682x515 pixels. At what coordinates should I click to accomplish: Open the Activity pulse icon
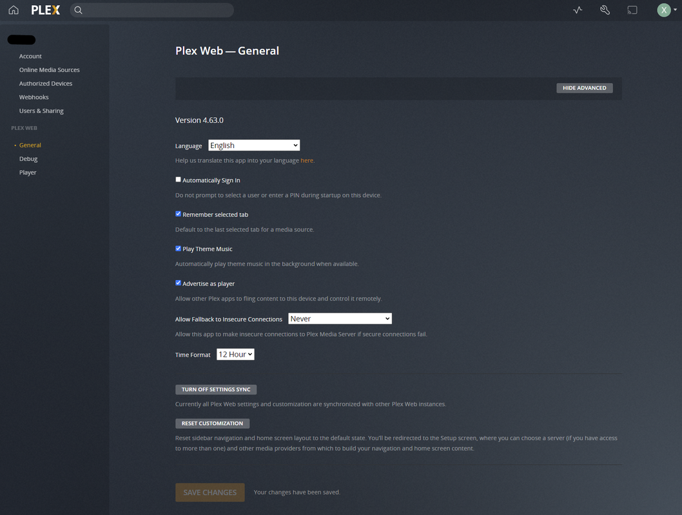click(578, 10)
